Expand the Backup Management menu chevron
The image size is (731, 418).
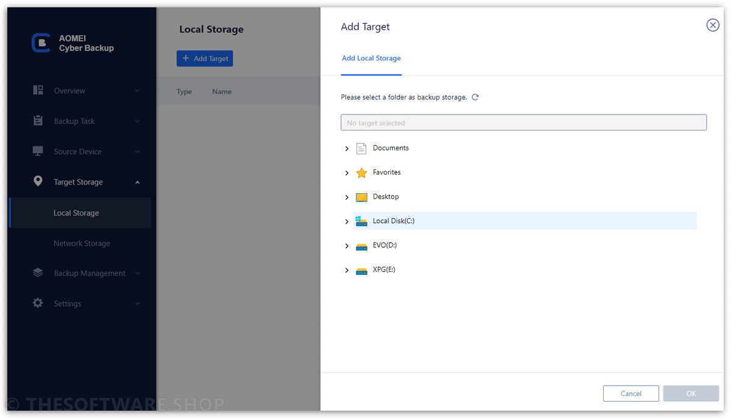pos(137,273)
